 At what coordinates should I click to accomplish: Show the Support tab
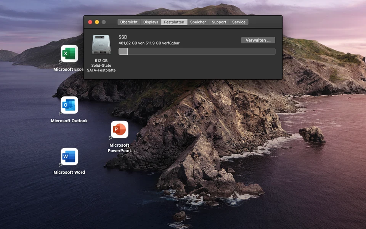pos(219,22)
